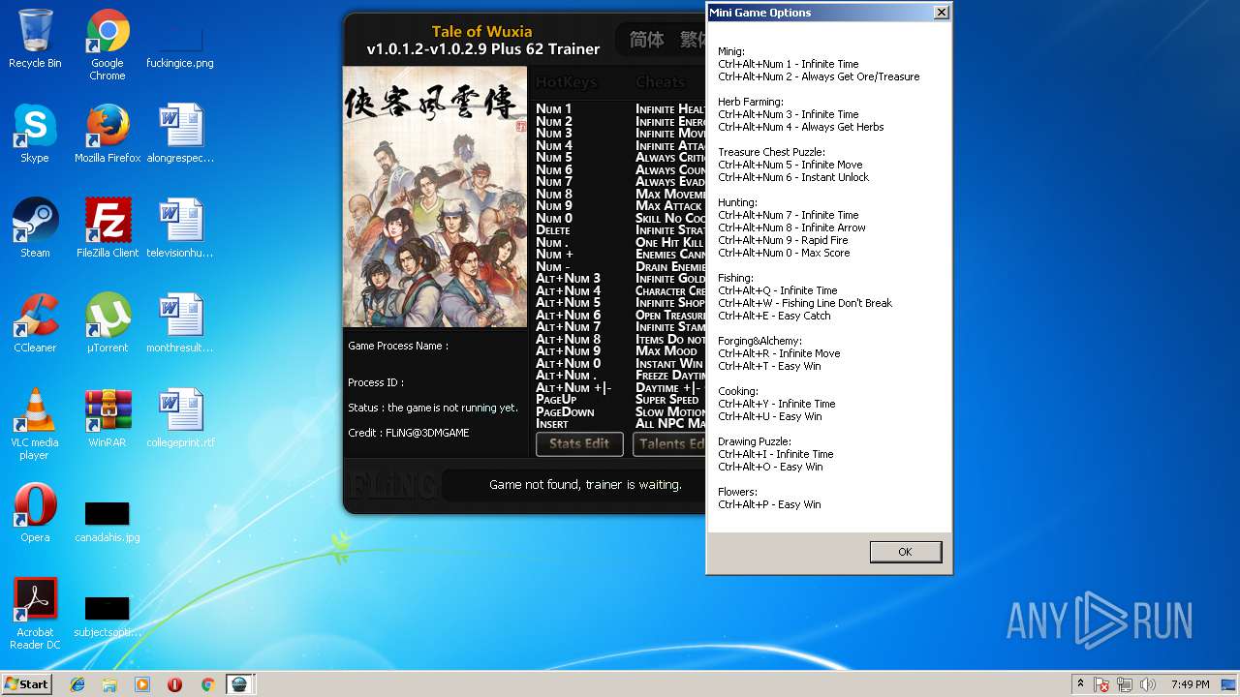1240x697 pixels.
Task: Click 'Ctrl+Alt+P - Easy Win' line
Action: 769,504
